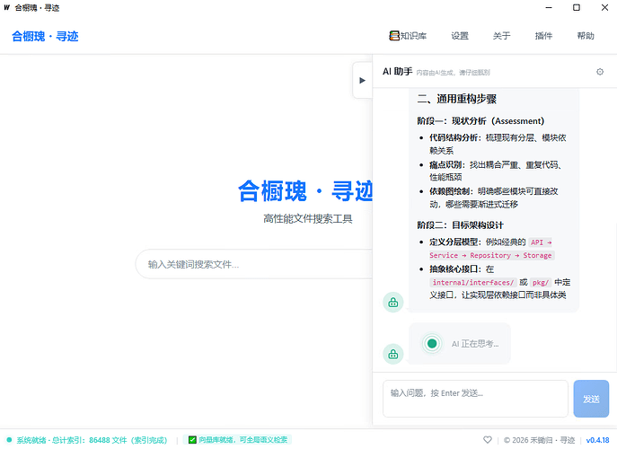The image size is (617, 449).
Task: Focus the file keyword search box
Action: coord(254,264)
